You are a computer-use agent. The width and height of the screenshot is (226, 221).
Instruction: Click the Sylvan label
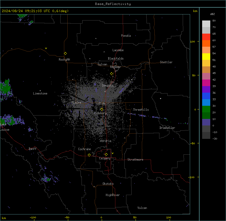point(102,64)
